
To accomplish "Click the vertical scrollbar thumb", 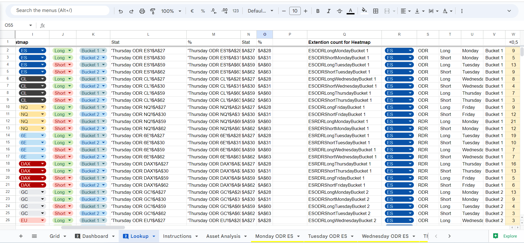I will (x=522, y=52).
